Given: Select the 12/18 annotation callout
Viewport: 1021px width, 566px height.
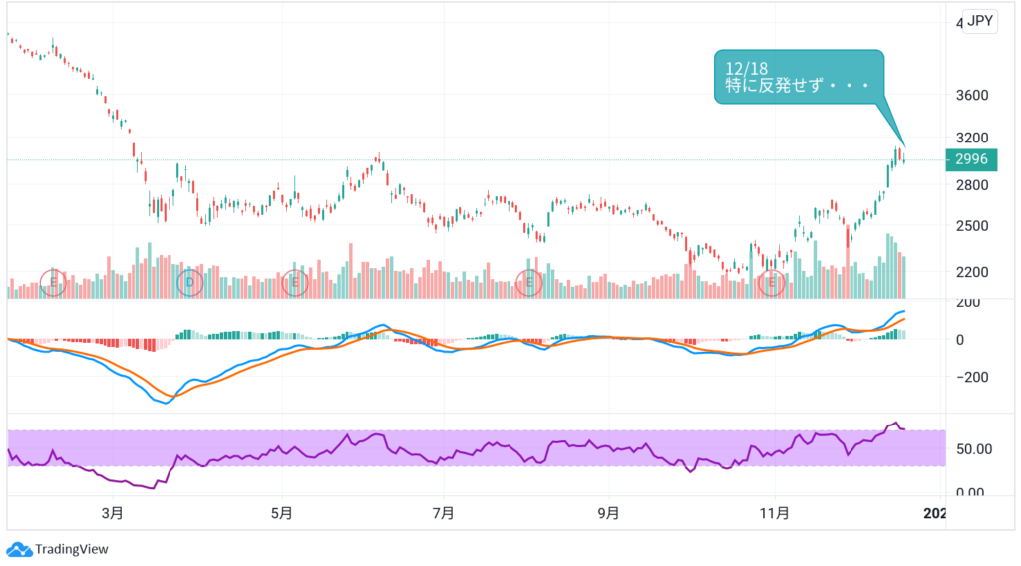Looking at the screenshot, I should (798, 76).
